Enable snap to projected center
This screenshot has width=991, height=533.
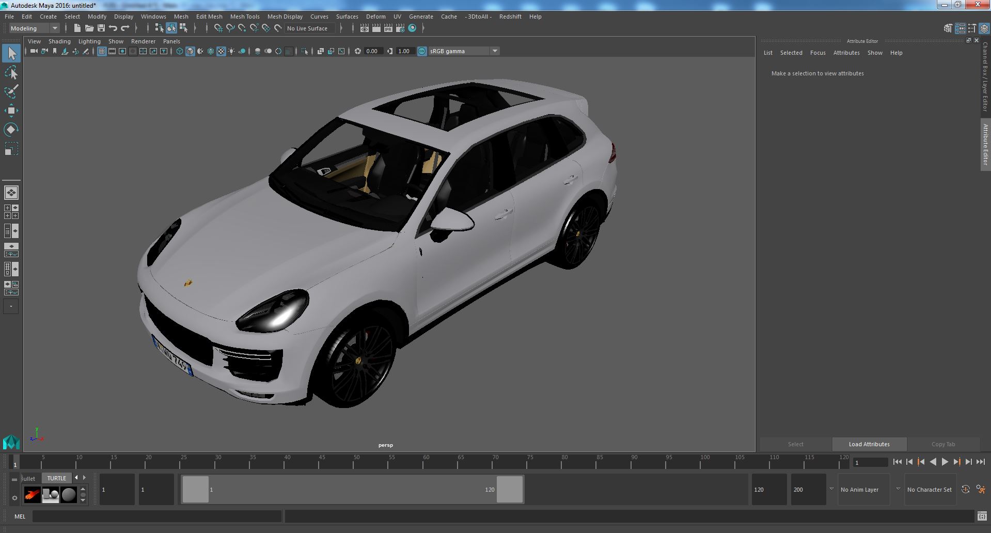tap(254, 28)
